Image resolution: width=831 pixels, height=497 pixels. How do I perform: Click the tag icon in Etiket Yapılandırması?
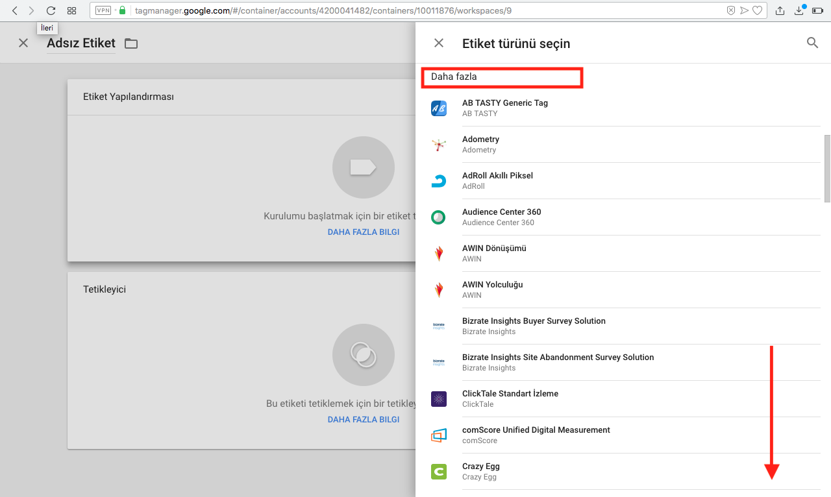[364, 167]
